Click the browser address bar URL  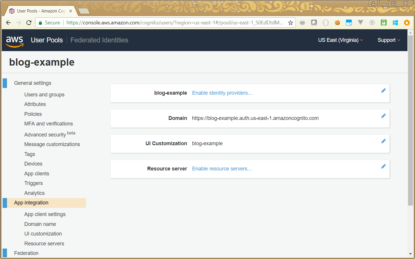(x=174, y=23)
